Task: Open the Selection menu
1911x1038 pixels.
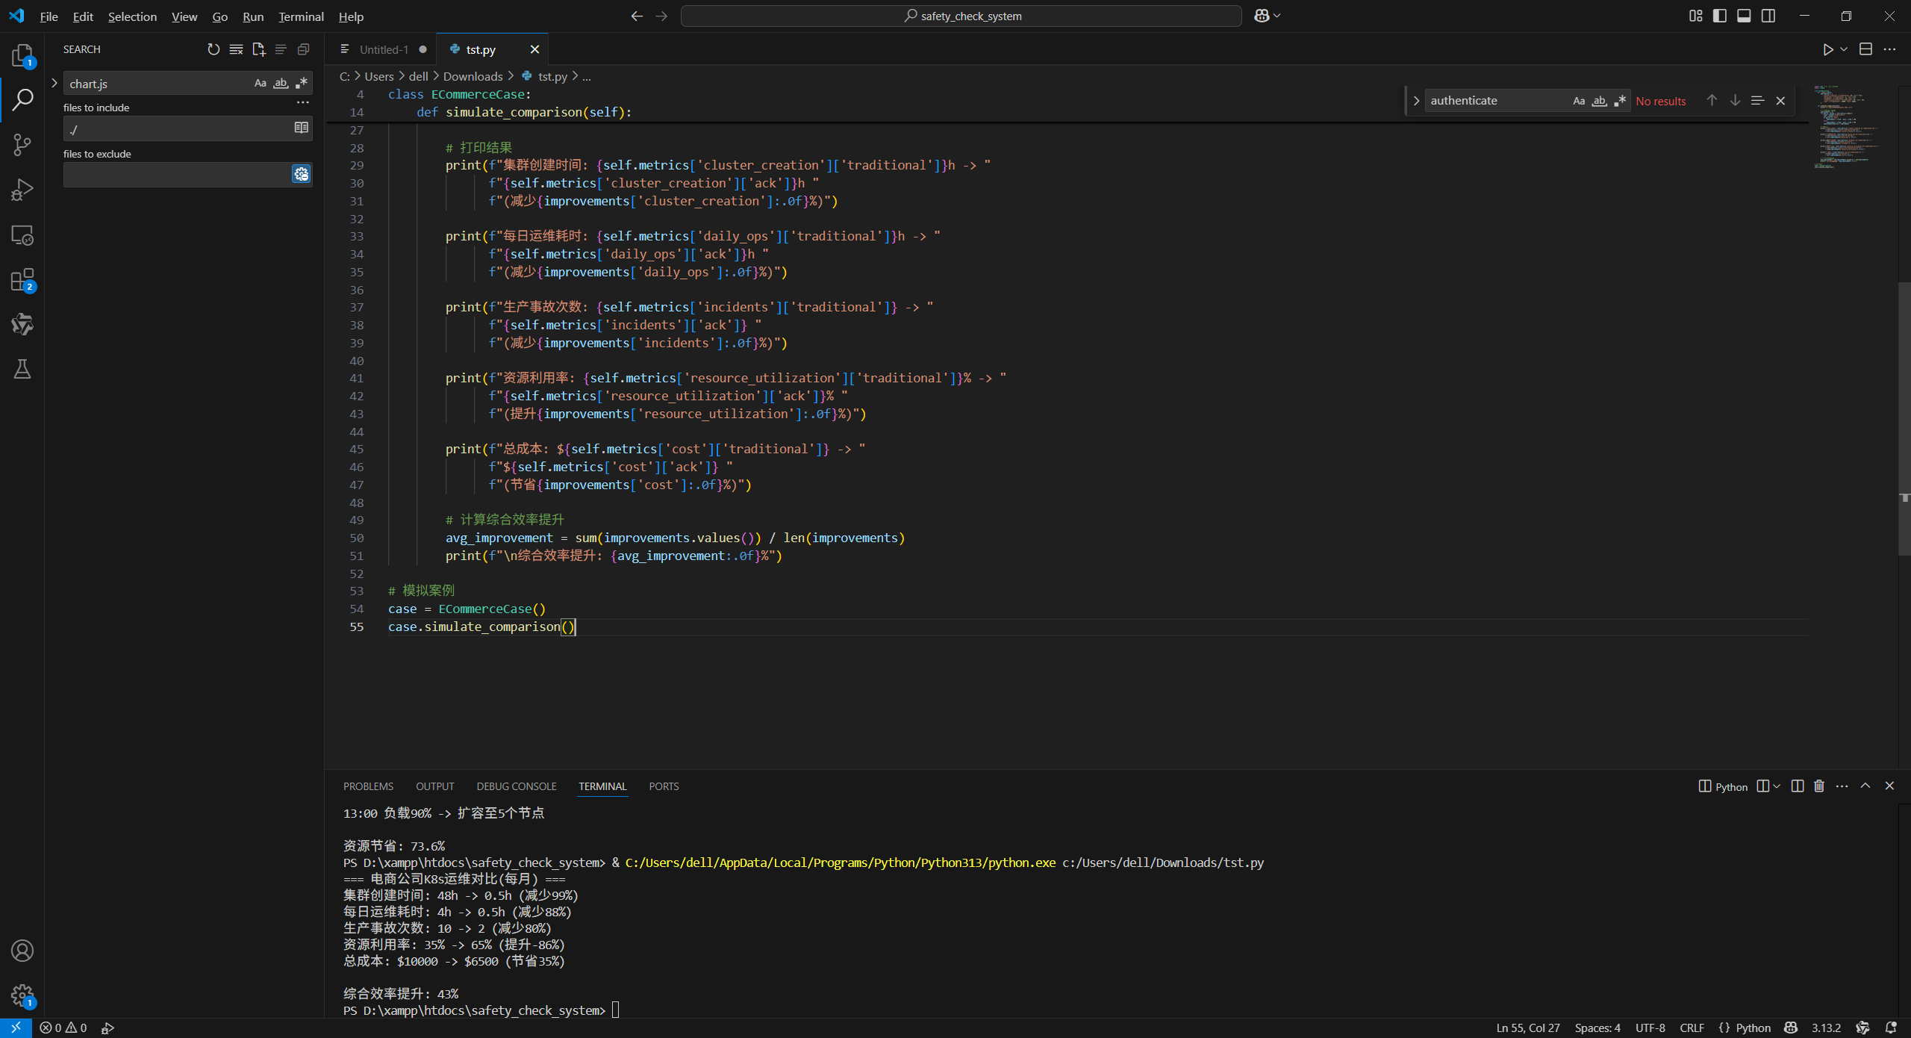Action: (132, 16)
